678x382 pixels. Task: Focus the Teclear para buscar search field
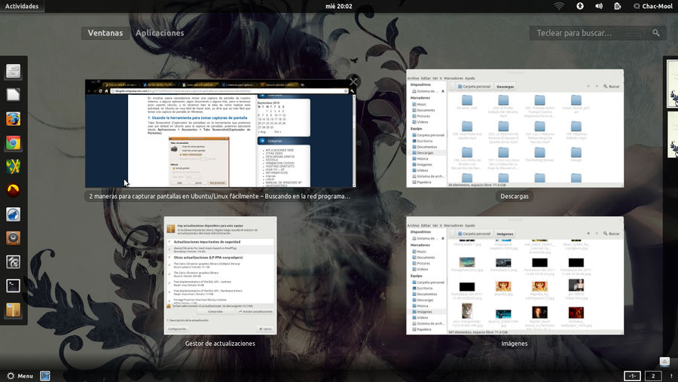click(x=598, y=33)
